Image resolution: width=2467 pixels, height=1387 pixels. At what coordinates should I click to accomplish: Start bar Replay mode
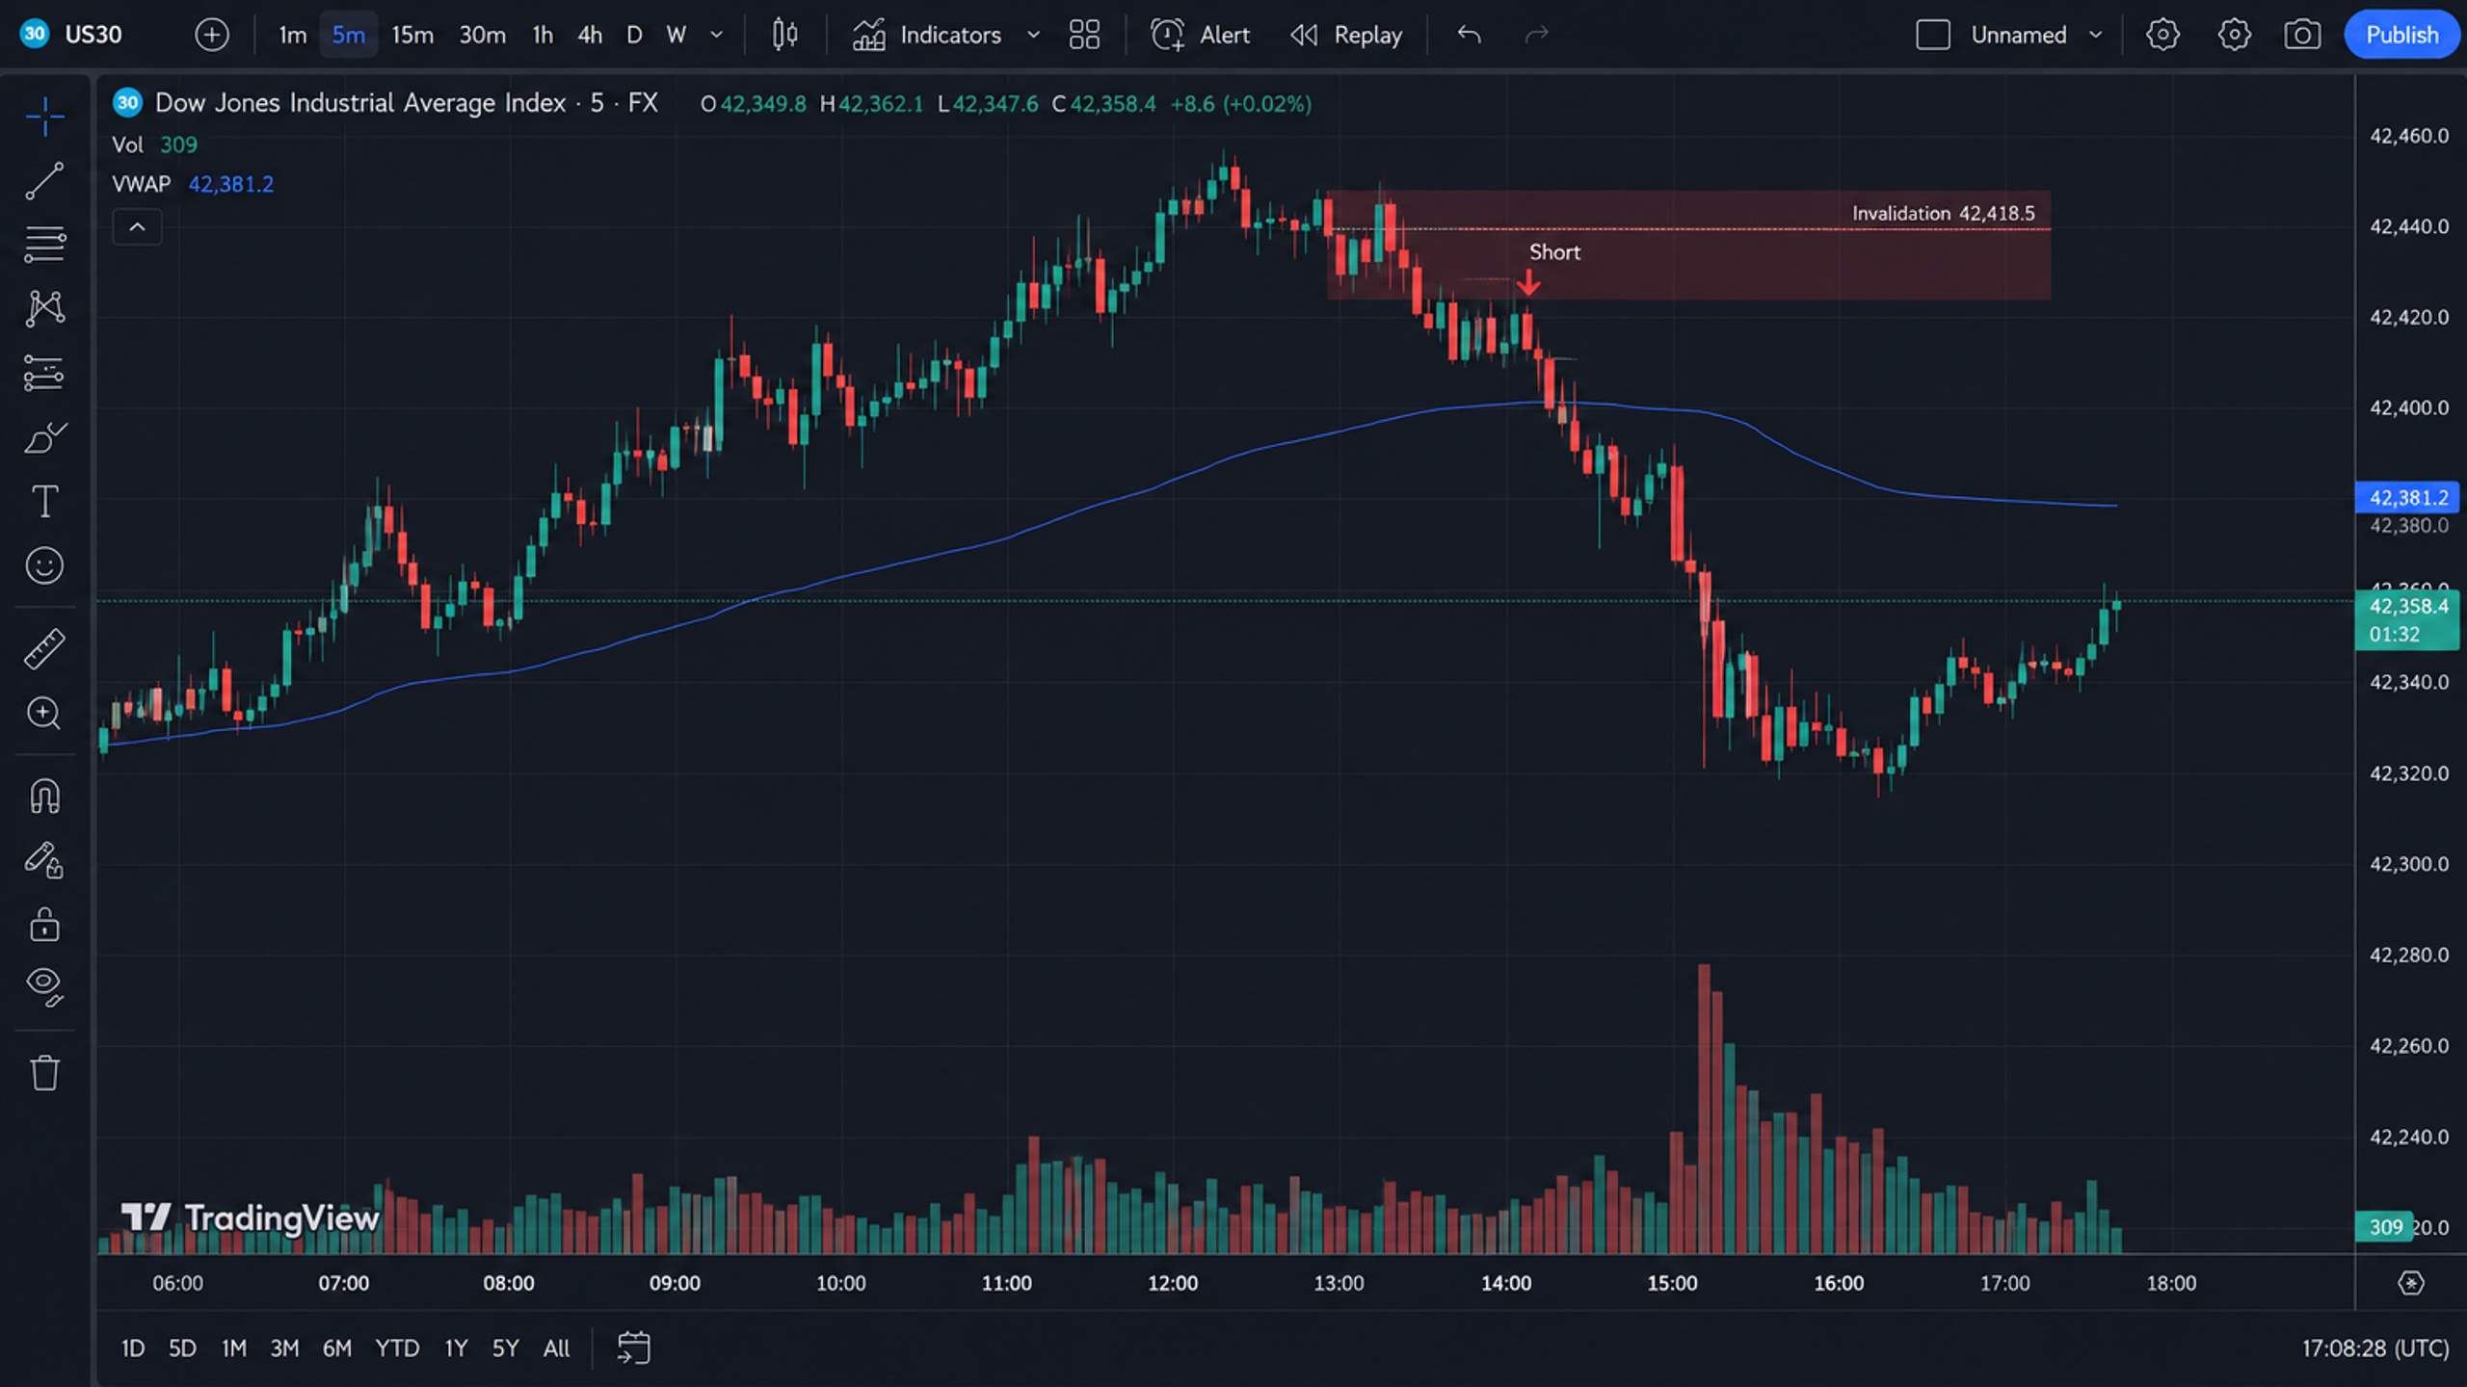pos(1346,35)
